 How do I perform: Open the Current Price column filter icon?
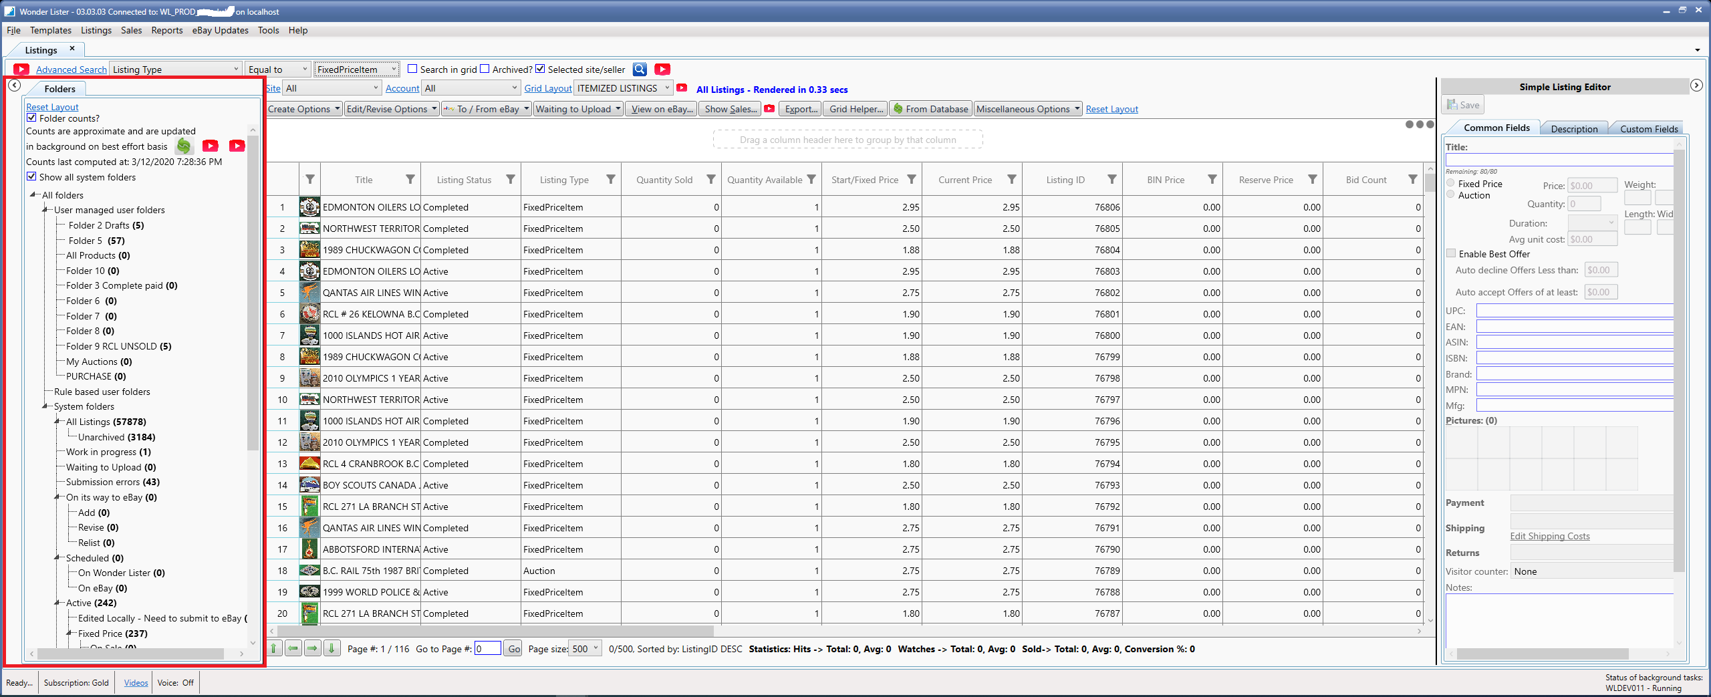click(x=1012, y=179)
